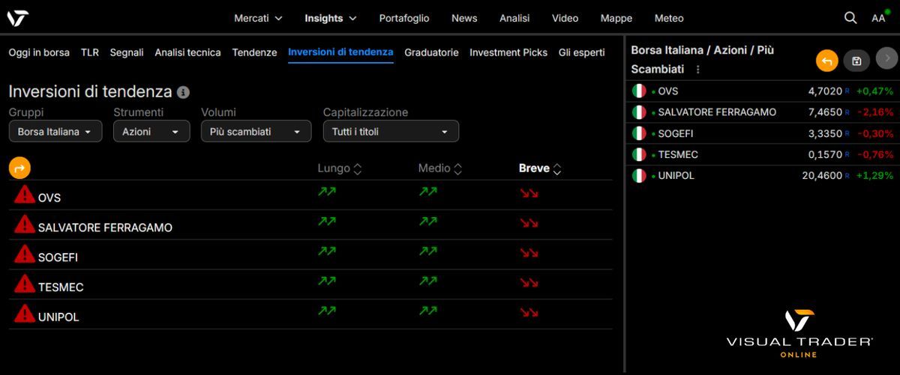Click SALVATORE FERRAGAMO change -2,16%

875,112
